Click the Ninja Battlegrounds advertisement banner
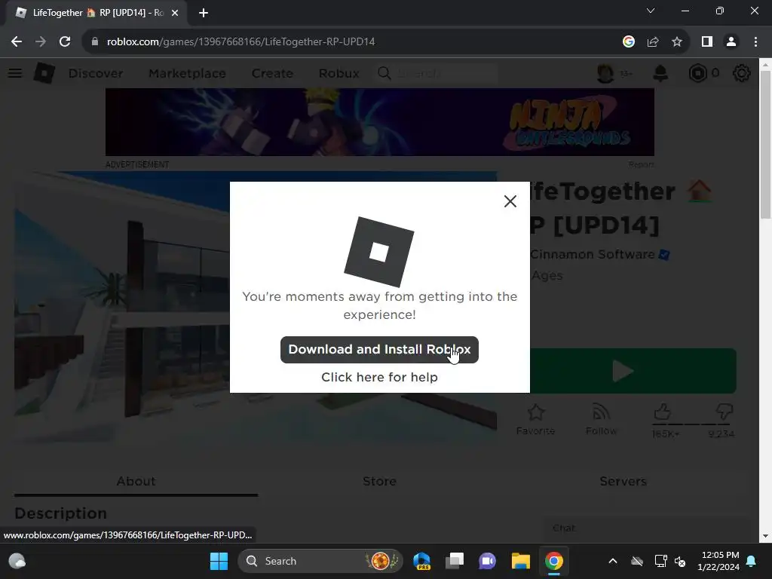Screen dimensions: 772x579 (380, 122)
